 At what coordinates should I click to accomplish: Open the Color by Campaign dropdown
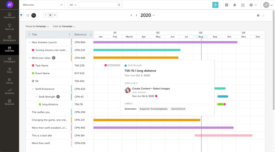click(x=64, y=26)
